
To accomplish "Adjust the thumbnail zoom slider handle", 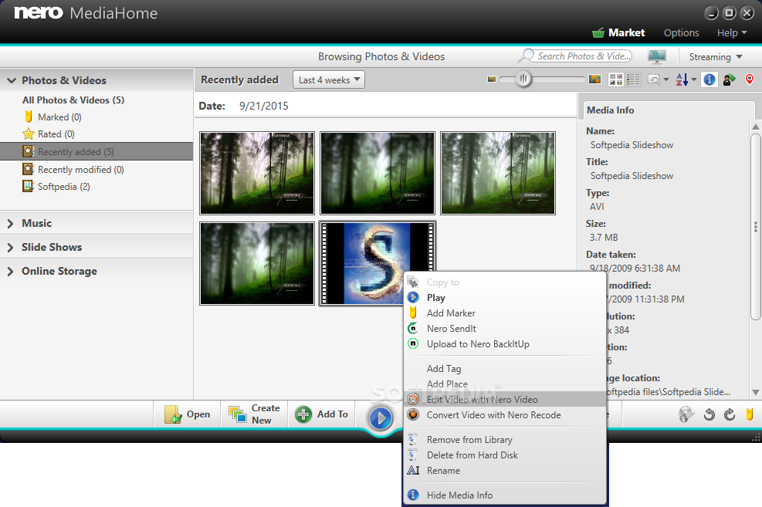I will coord(523,79).
